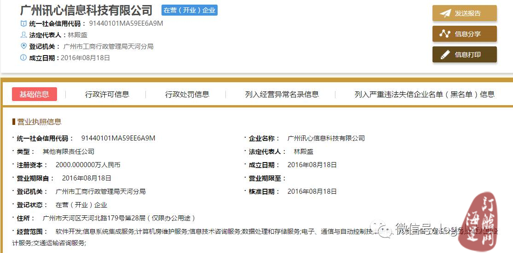
Task: Click 登记状态 value 在营(开业)企业
Action: coord(81,205)
